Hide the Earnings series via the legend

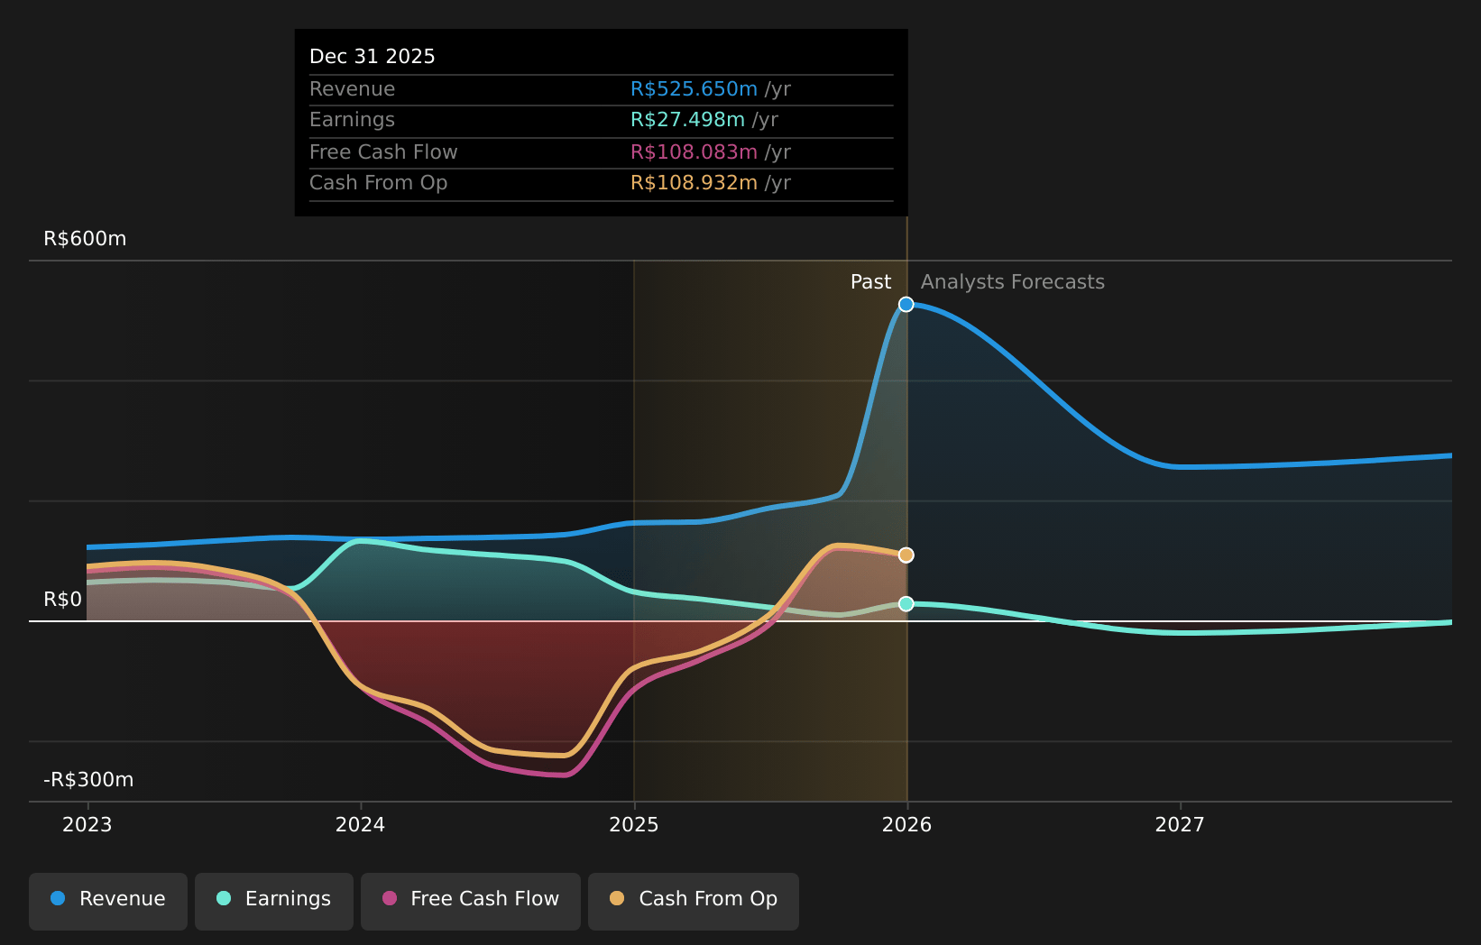coord(274,900)
